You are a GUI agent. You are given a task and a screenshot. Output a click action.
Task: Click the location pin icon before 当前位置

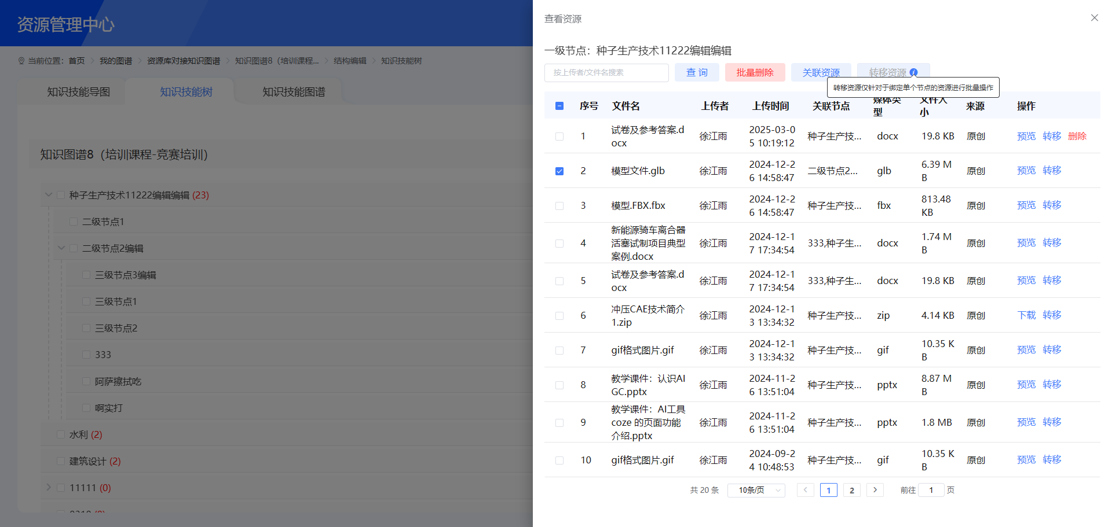pyautogui.click(x=21, y=60)
